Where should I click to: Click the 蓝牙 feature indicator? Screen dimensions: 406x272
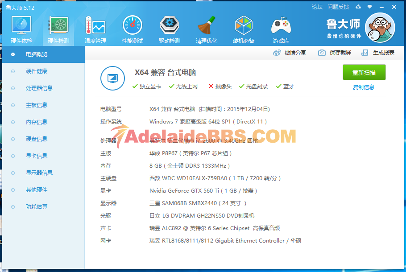[285, 87]
